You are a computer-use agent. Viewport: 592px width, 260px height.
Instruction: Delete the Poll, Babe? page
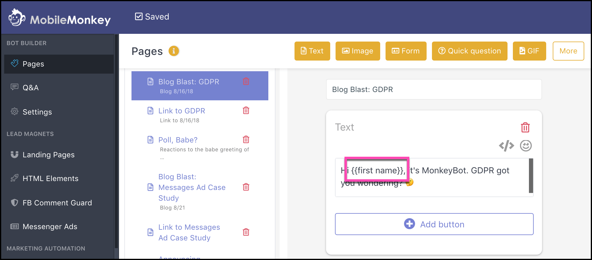click(x=246, y=139)
